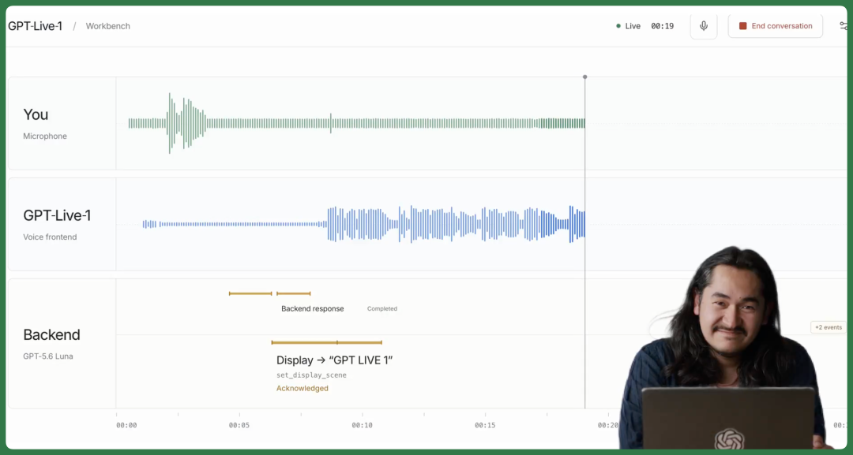The height and width of the screenshot is (455, 853).
Task: Click the Display → "GPT LIVE 1" event
Action: [335, 360]
